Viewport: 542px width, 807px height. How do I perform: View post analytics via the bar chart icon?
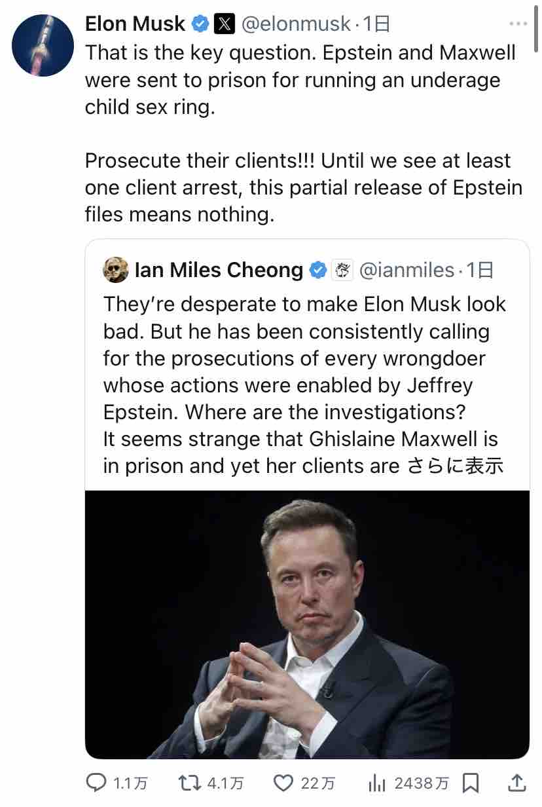tap(377, 782)
